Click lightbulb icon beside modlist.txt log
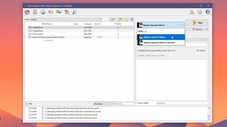The image size is (227, 127). (x=43, y=118)
